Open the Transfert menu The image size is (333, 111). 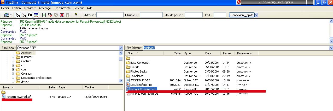click(x=30, y=8)
